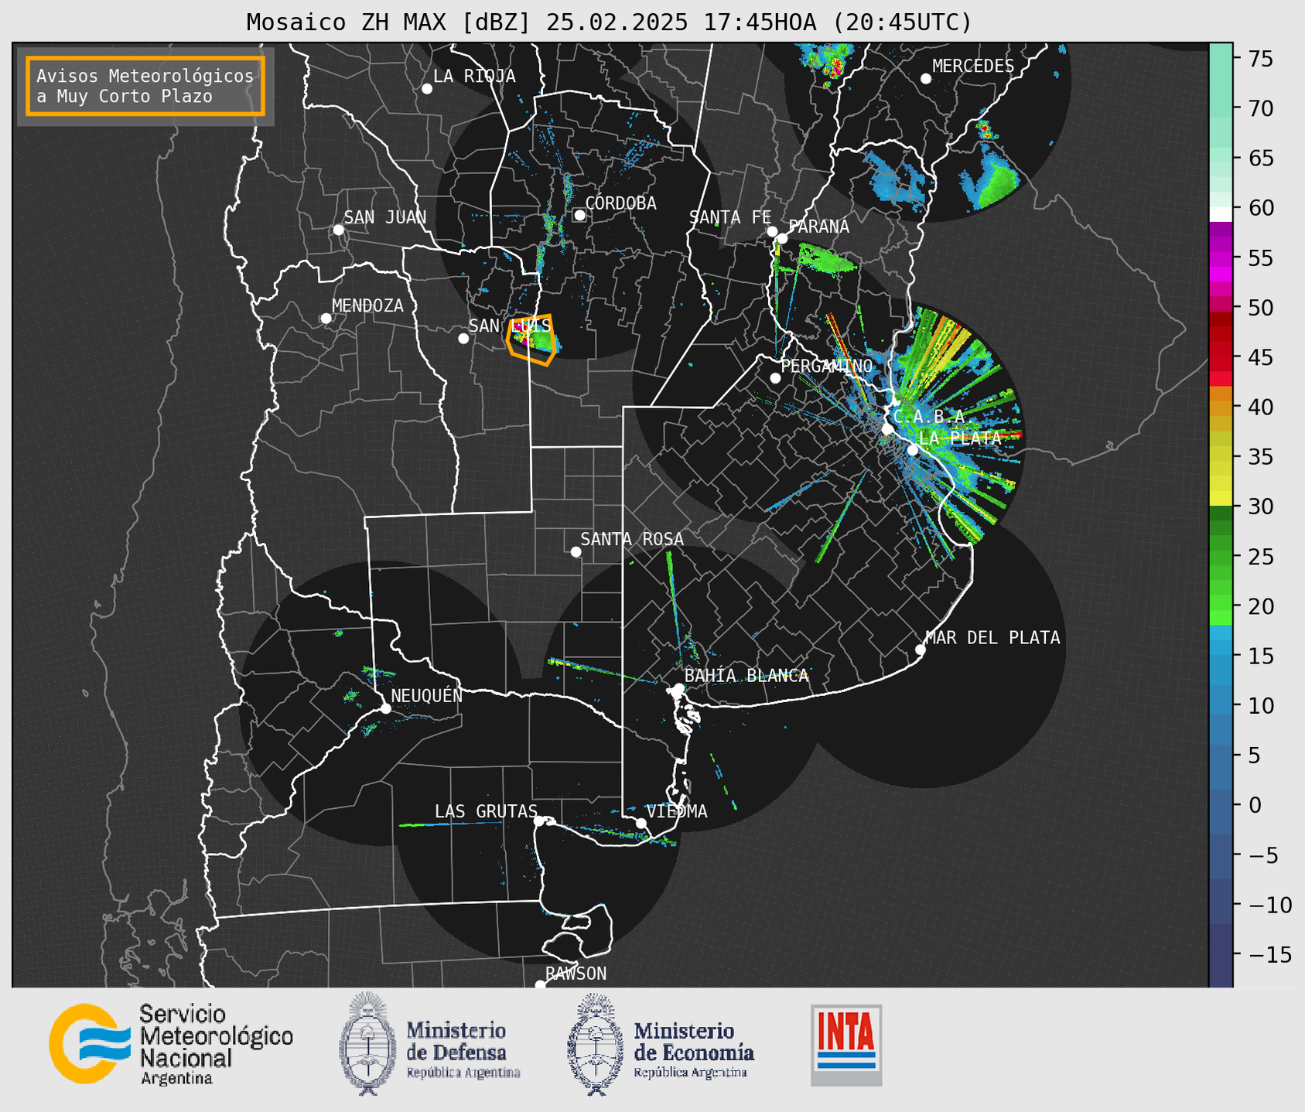The image size is (1305, 1112).
Task: Click the Santa Fe city marker
Action: tap(772, 231)
